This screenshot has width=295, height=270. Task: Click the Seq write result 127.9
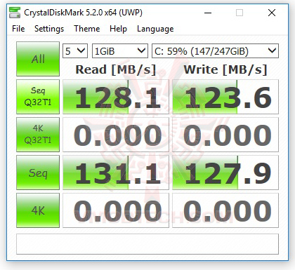(225, 173)
